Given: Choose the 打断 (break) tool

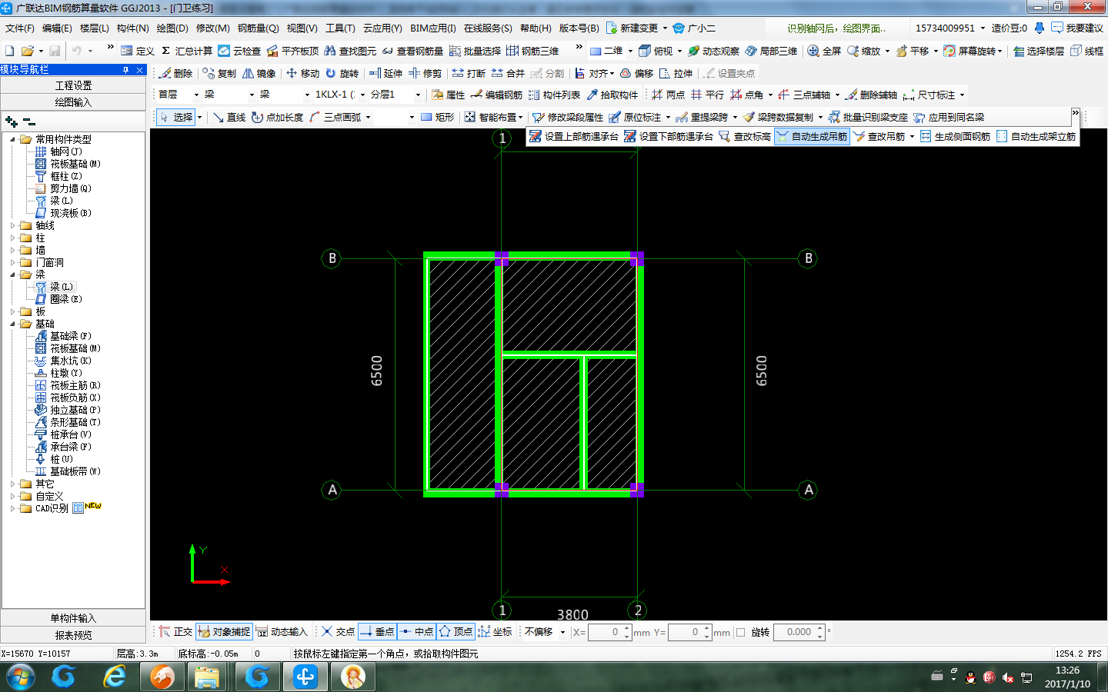Looking at the screenshot, I should tap(469, 73).
